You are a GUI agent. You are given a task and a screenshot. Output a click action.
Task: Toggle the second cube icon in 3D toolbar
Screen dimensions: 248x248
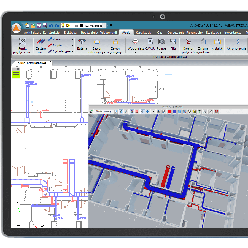click(x=126, y=112)
